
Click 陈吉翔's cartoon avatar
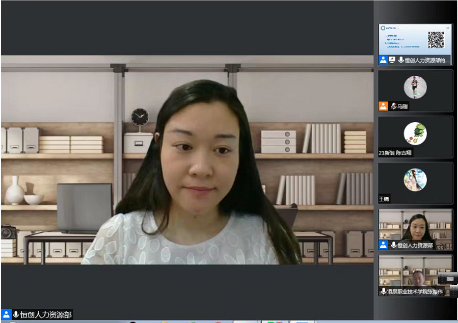pos(415,133)
